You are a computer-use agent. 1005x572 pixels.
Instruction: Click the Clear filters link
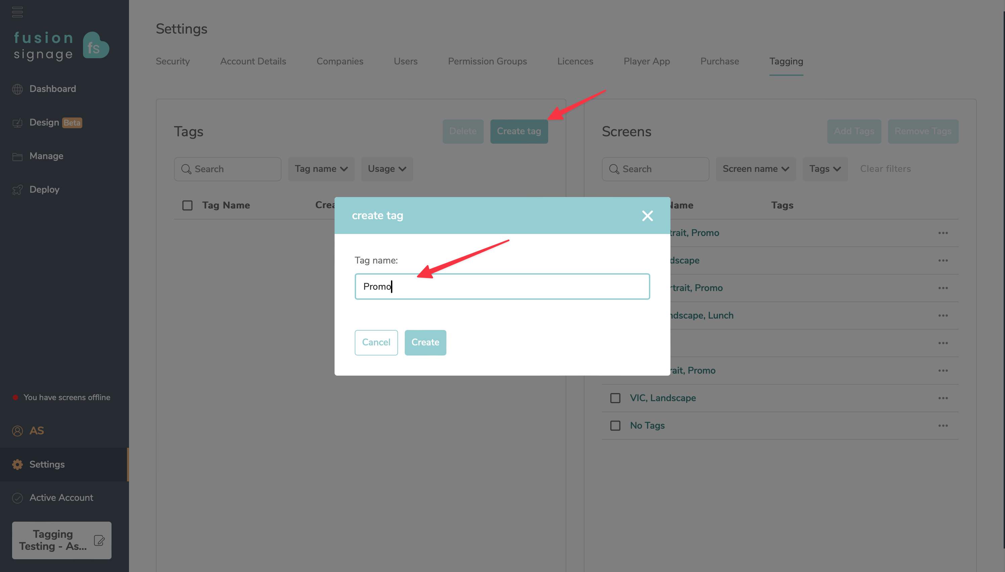[x=885, y=169]
